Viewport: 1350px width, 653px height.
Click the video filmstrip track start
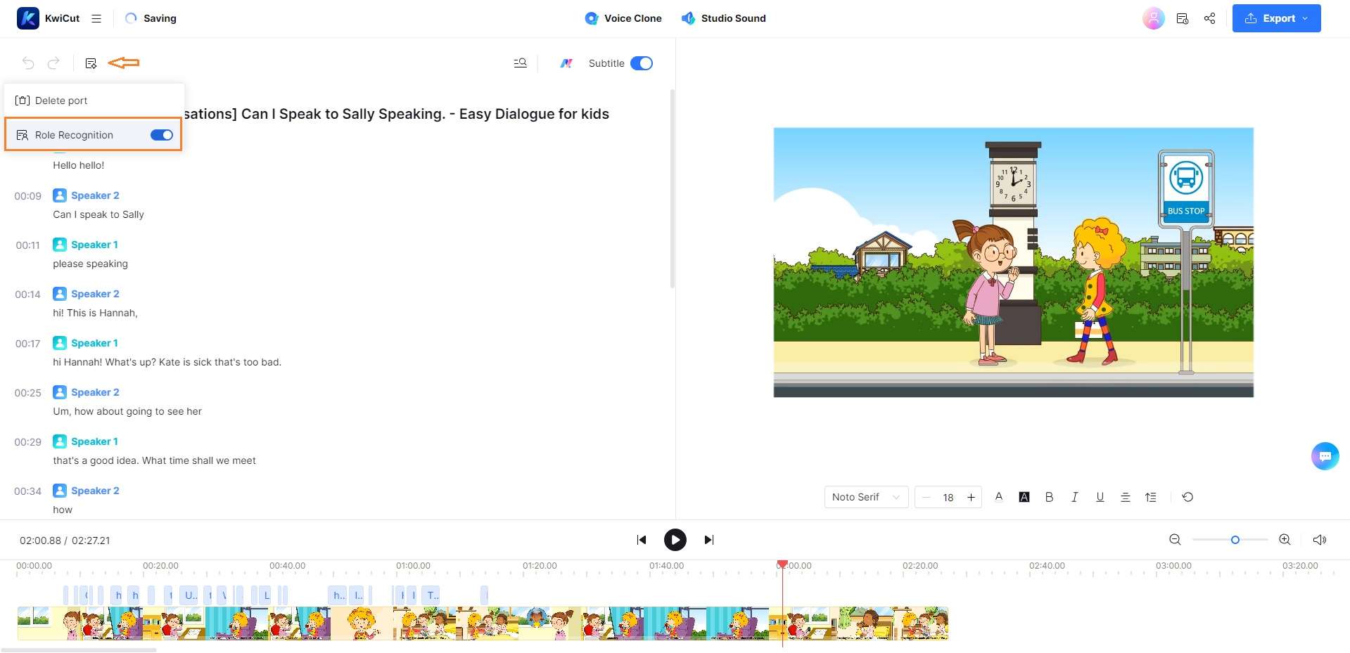(x=34, y=623)
